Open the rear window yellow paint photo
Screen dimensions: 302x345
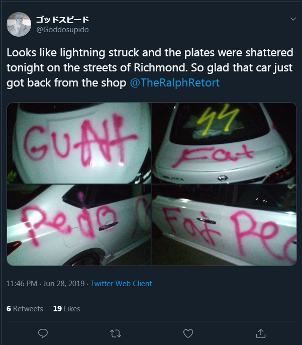point(225,143)
